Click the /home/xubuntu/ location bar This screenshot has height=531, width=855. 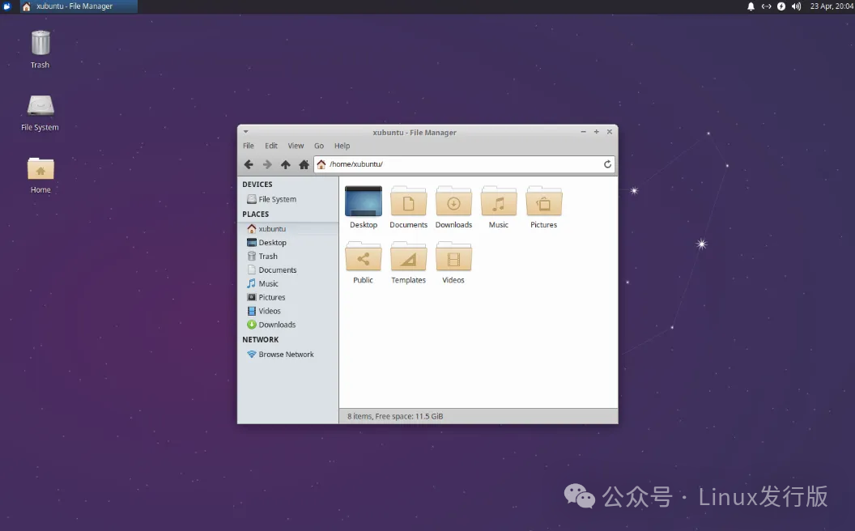pyautogui.click(x=462, y=164)
